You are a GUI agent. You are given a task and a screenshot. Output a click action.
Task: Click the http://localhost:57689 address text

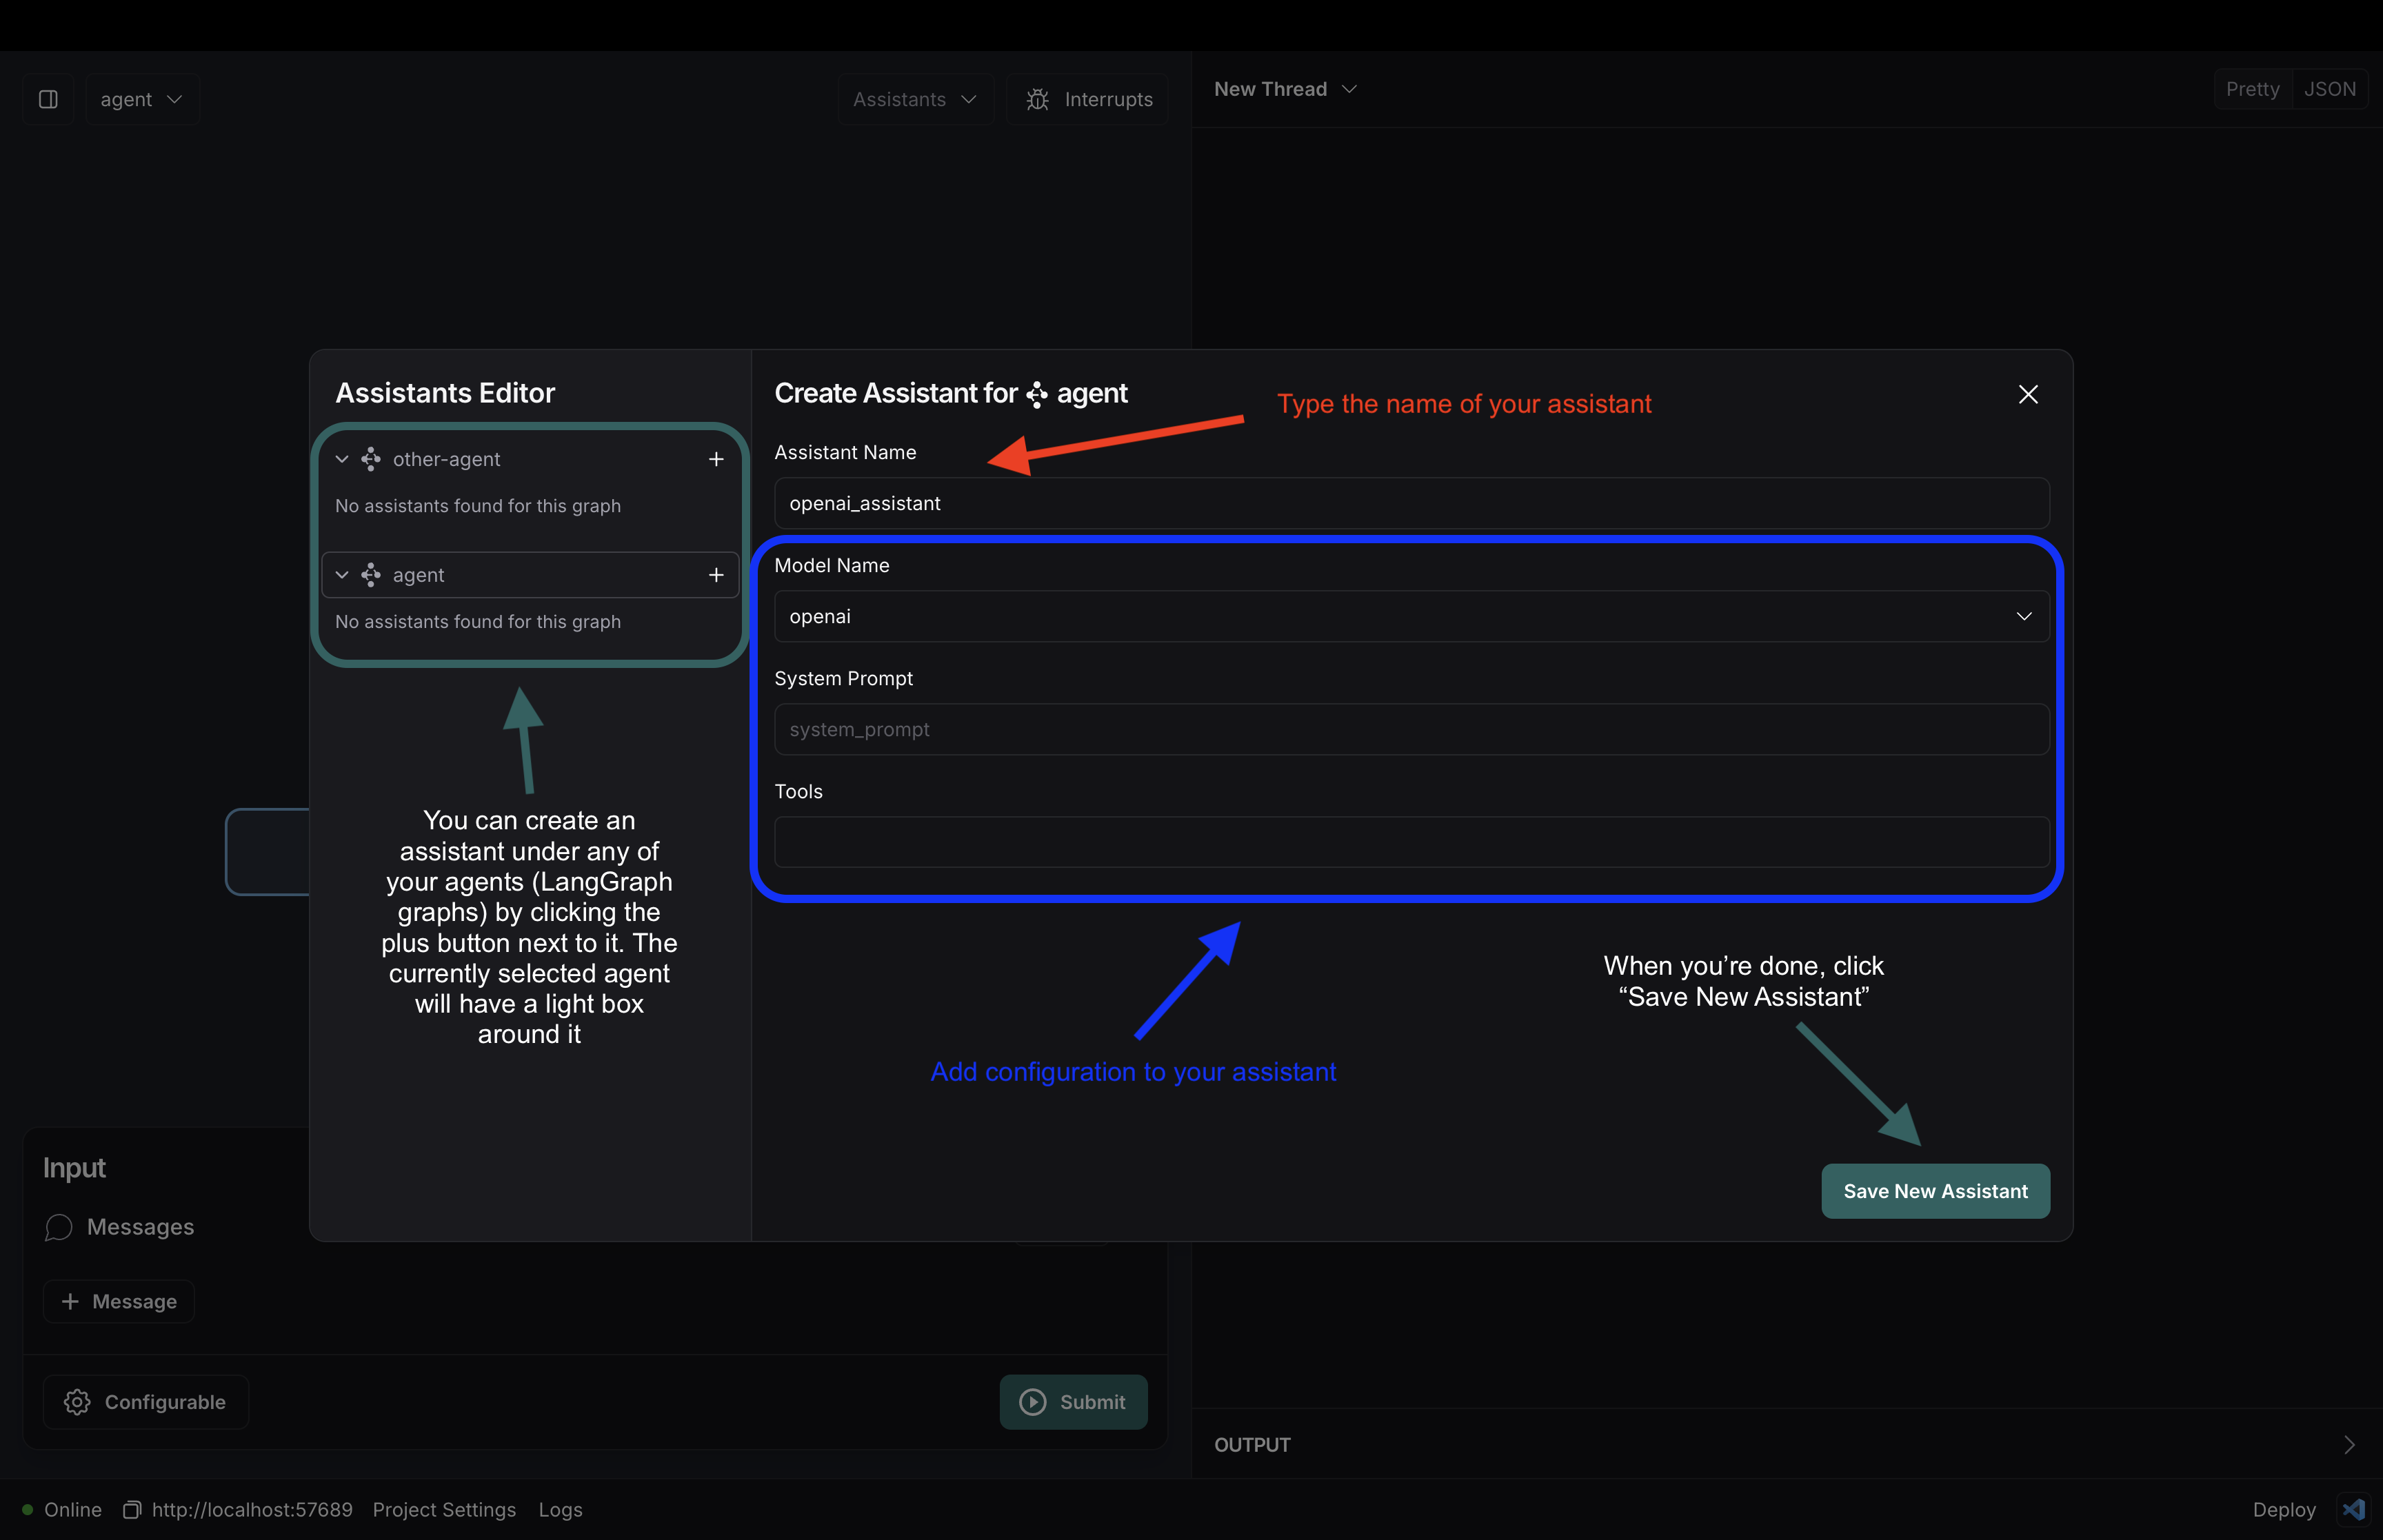252,1509
